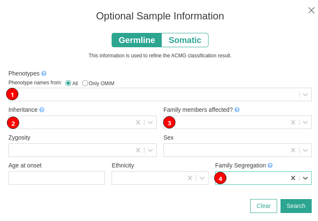Clear the Inheritance field with X icon

click(x=138, y=122)
